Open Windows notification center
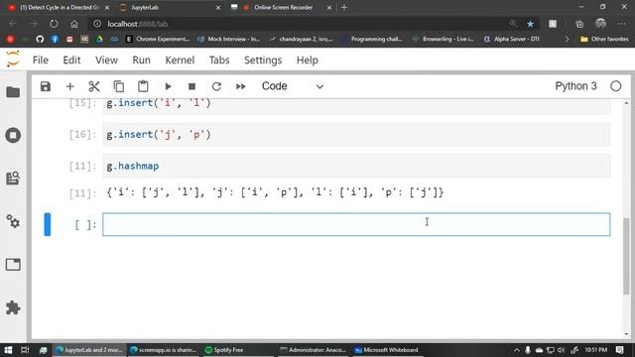 click(x=620, y=350)
